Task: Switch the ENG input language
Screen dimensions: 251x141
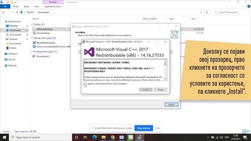Action: coord(227,137)
